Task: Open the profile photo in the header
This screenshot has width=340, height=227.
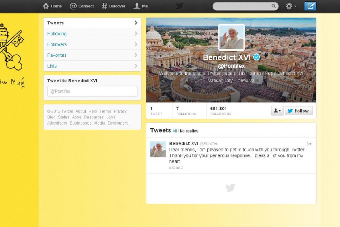Action: (x=231, y=37)
